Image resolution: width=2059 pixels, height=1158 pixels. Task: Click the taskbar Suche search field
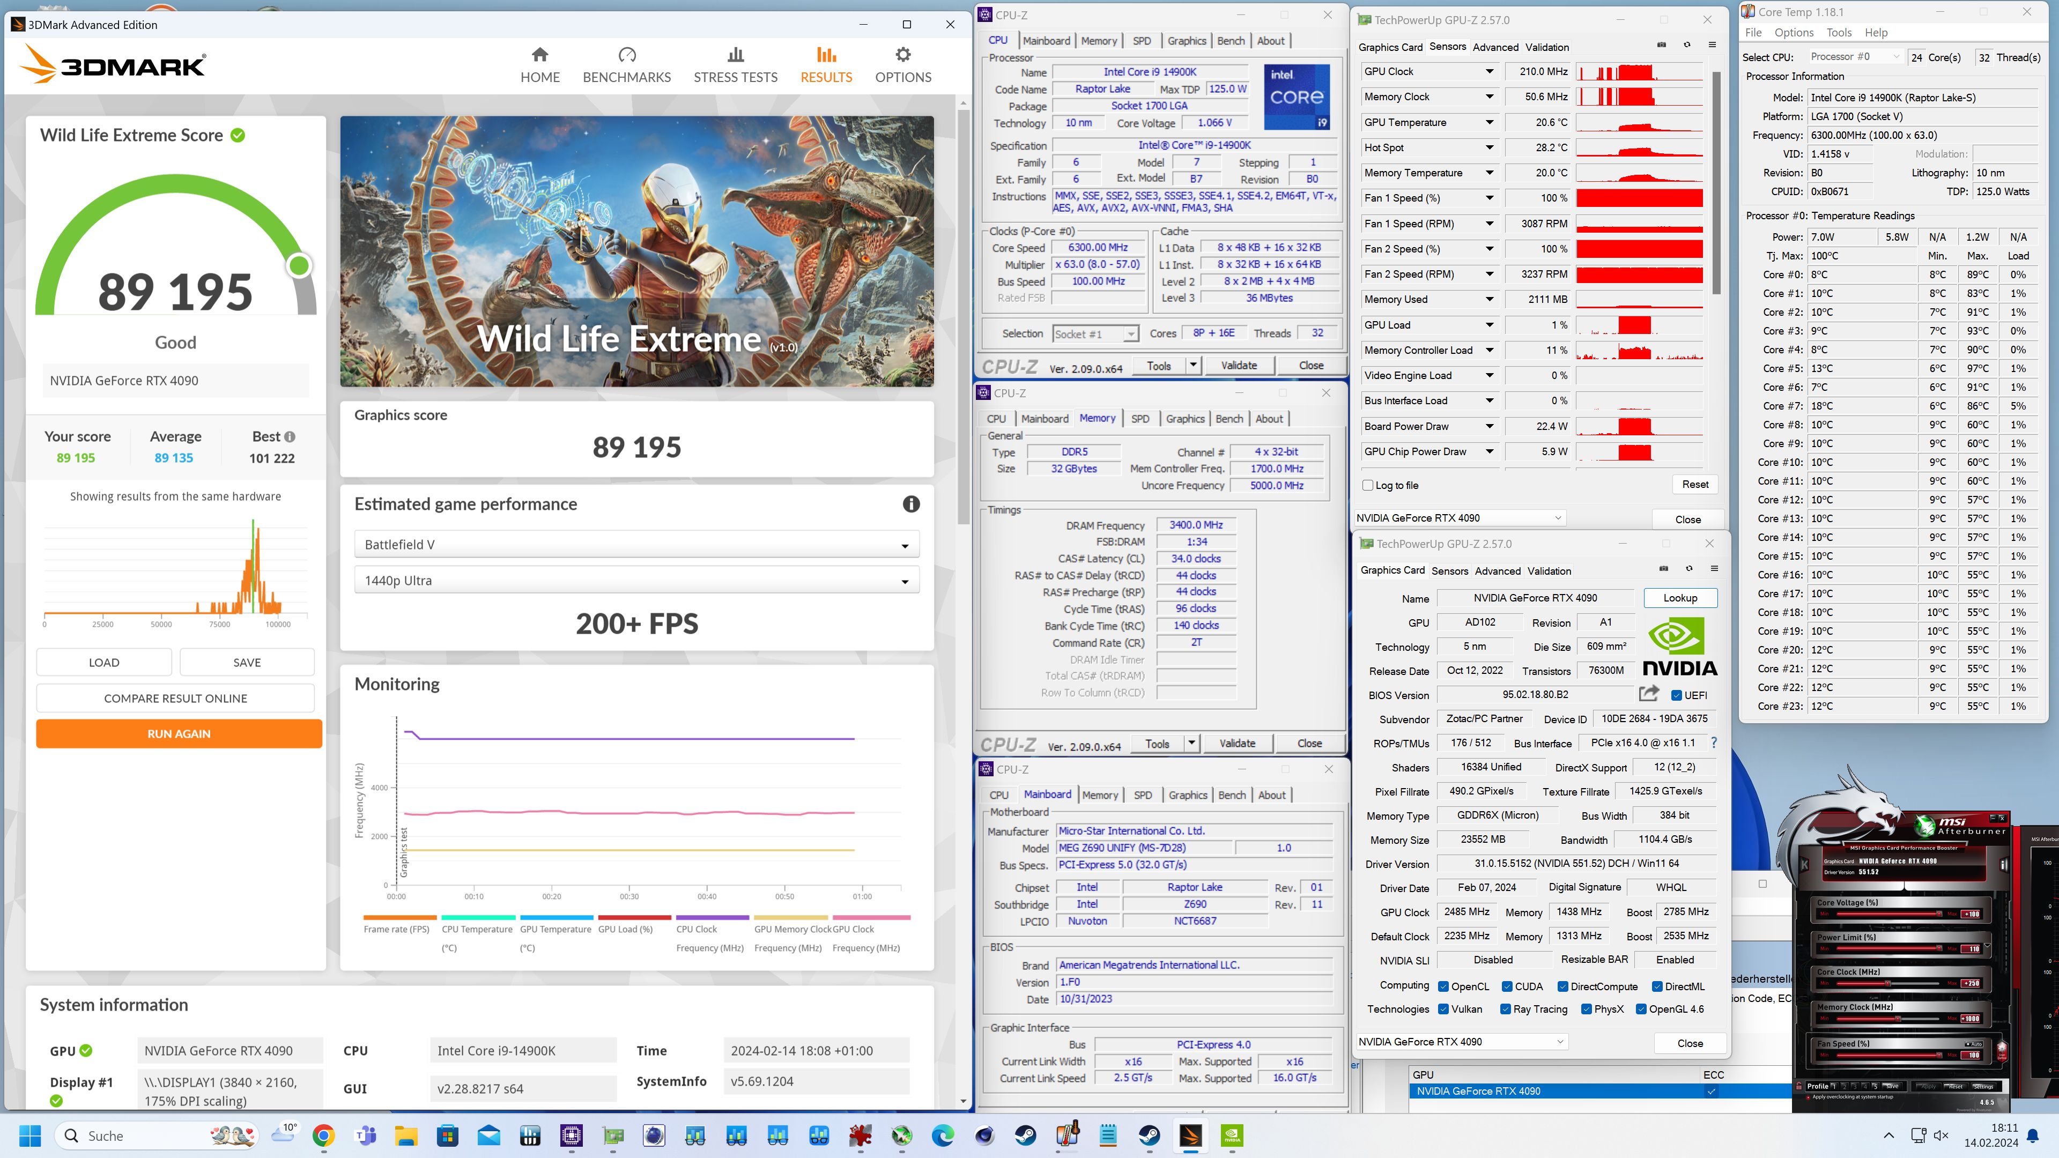pos(157,1135)
